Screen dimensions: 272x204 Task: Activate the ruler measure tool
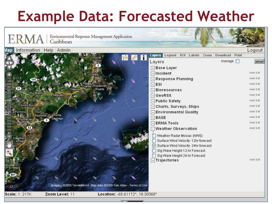(134, 58)
